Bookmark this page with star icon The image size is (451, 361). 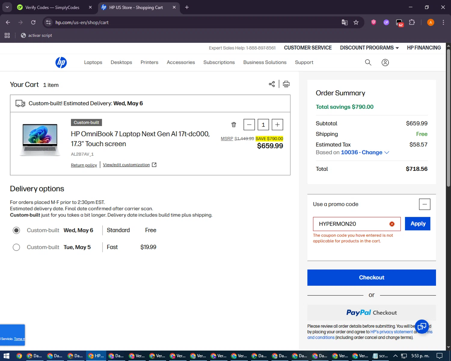pyautogui.click(x=356, y=22)
